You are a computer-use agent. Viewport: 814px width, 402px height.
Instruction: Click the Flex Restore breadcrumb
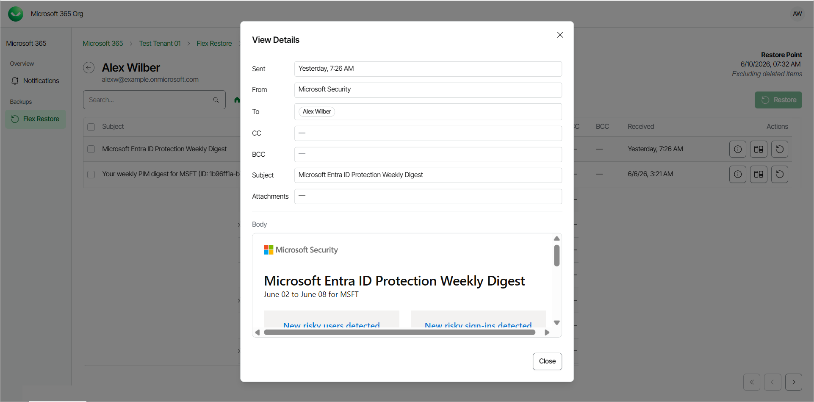point(214,43)
